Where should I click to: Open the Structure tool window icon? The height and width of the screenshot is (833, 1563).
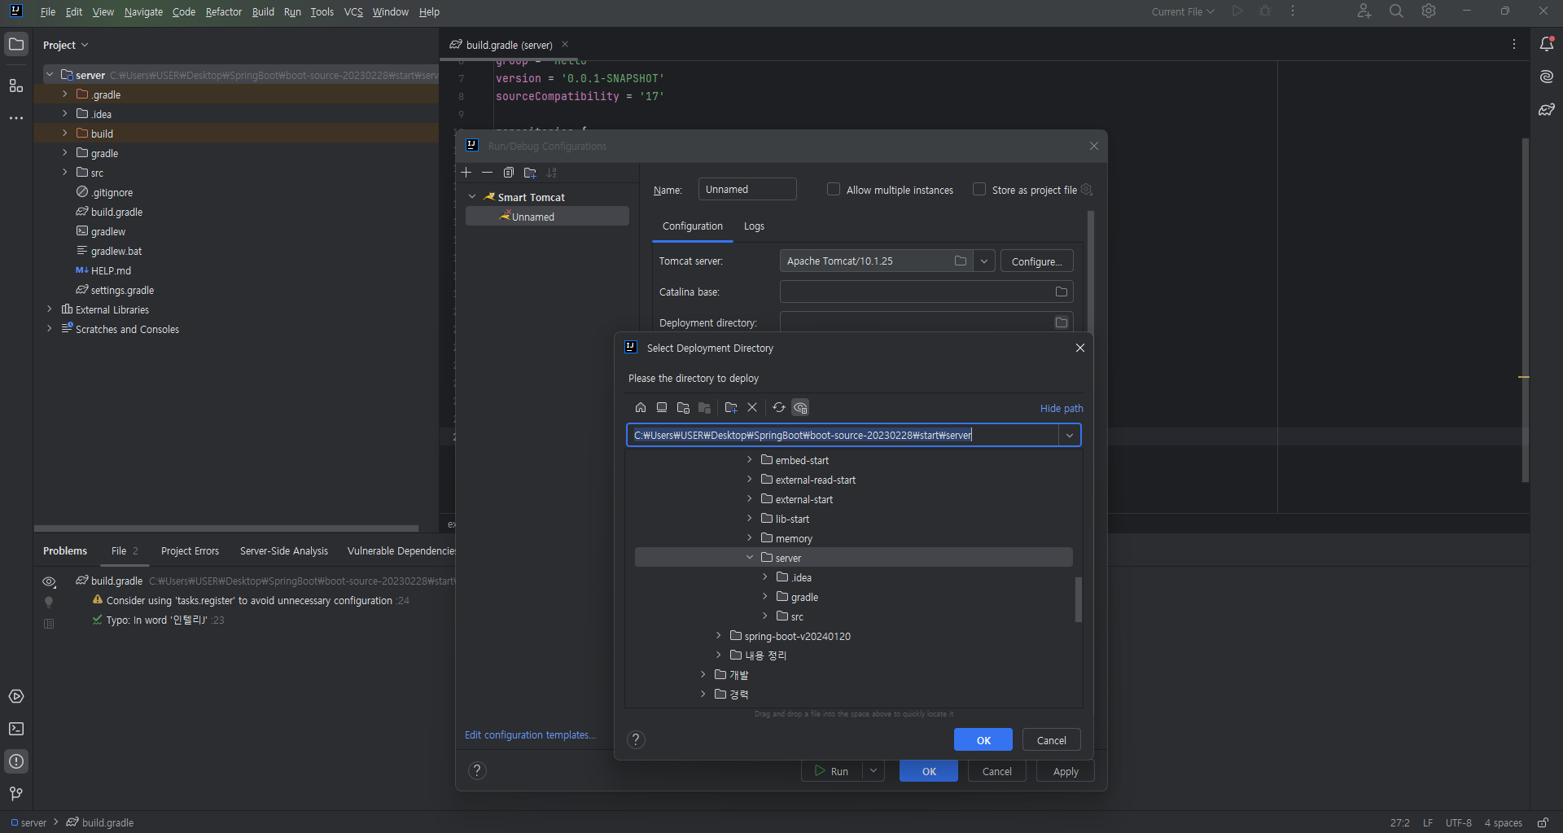(16, 85)
